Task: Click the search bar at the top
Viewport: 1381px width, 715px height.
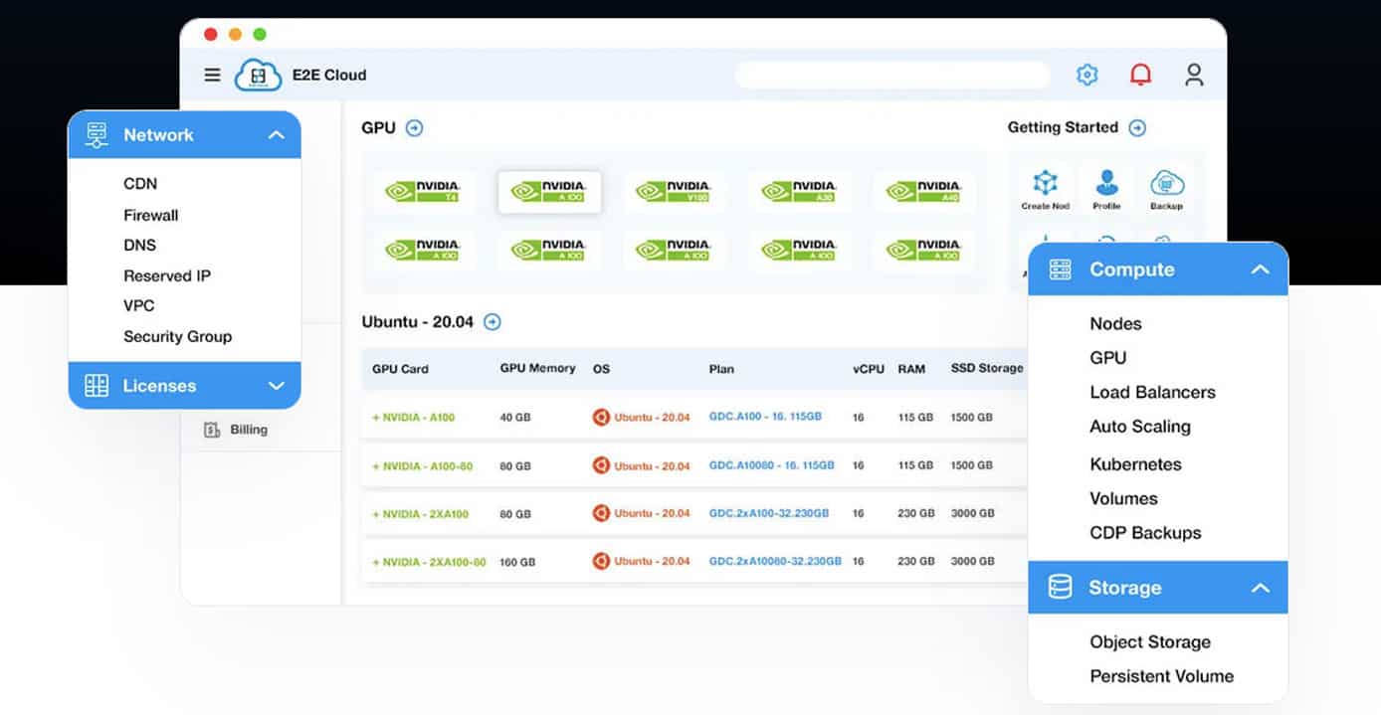Action: click(892, 75)
